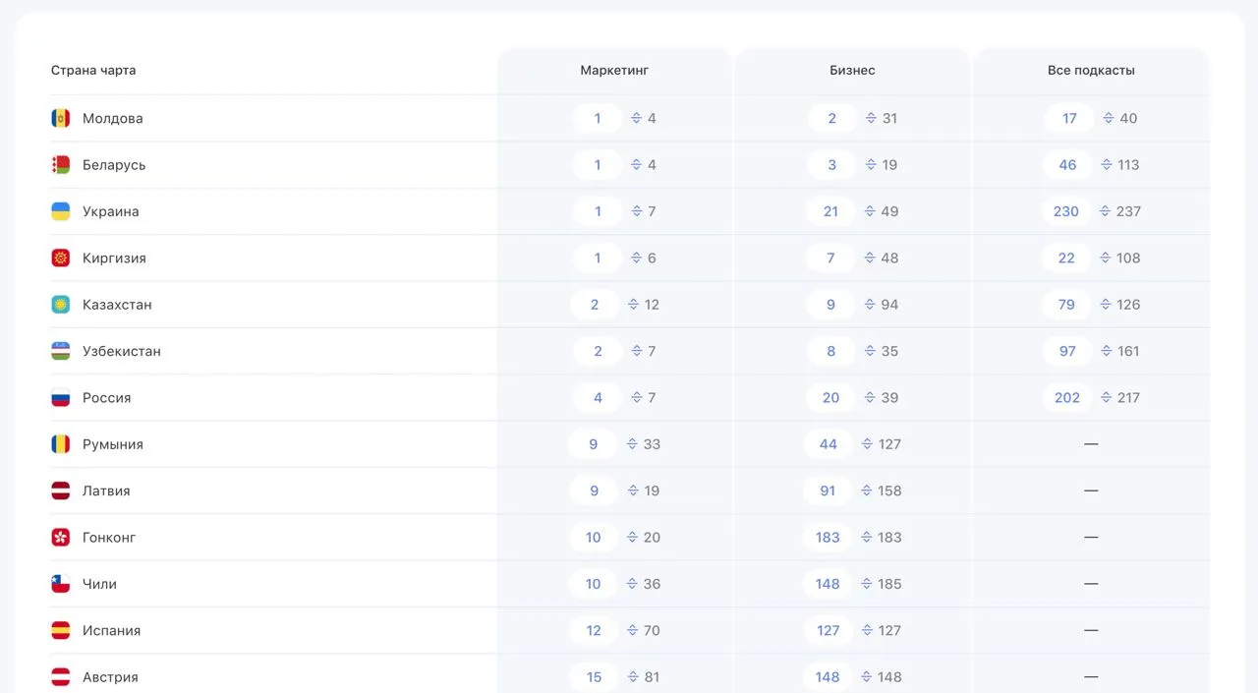Click Hong Kong's Business rank badge 183
This screenshot has width=1258, height=693.
tap(828, 538)
